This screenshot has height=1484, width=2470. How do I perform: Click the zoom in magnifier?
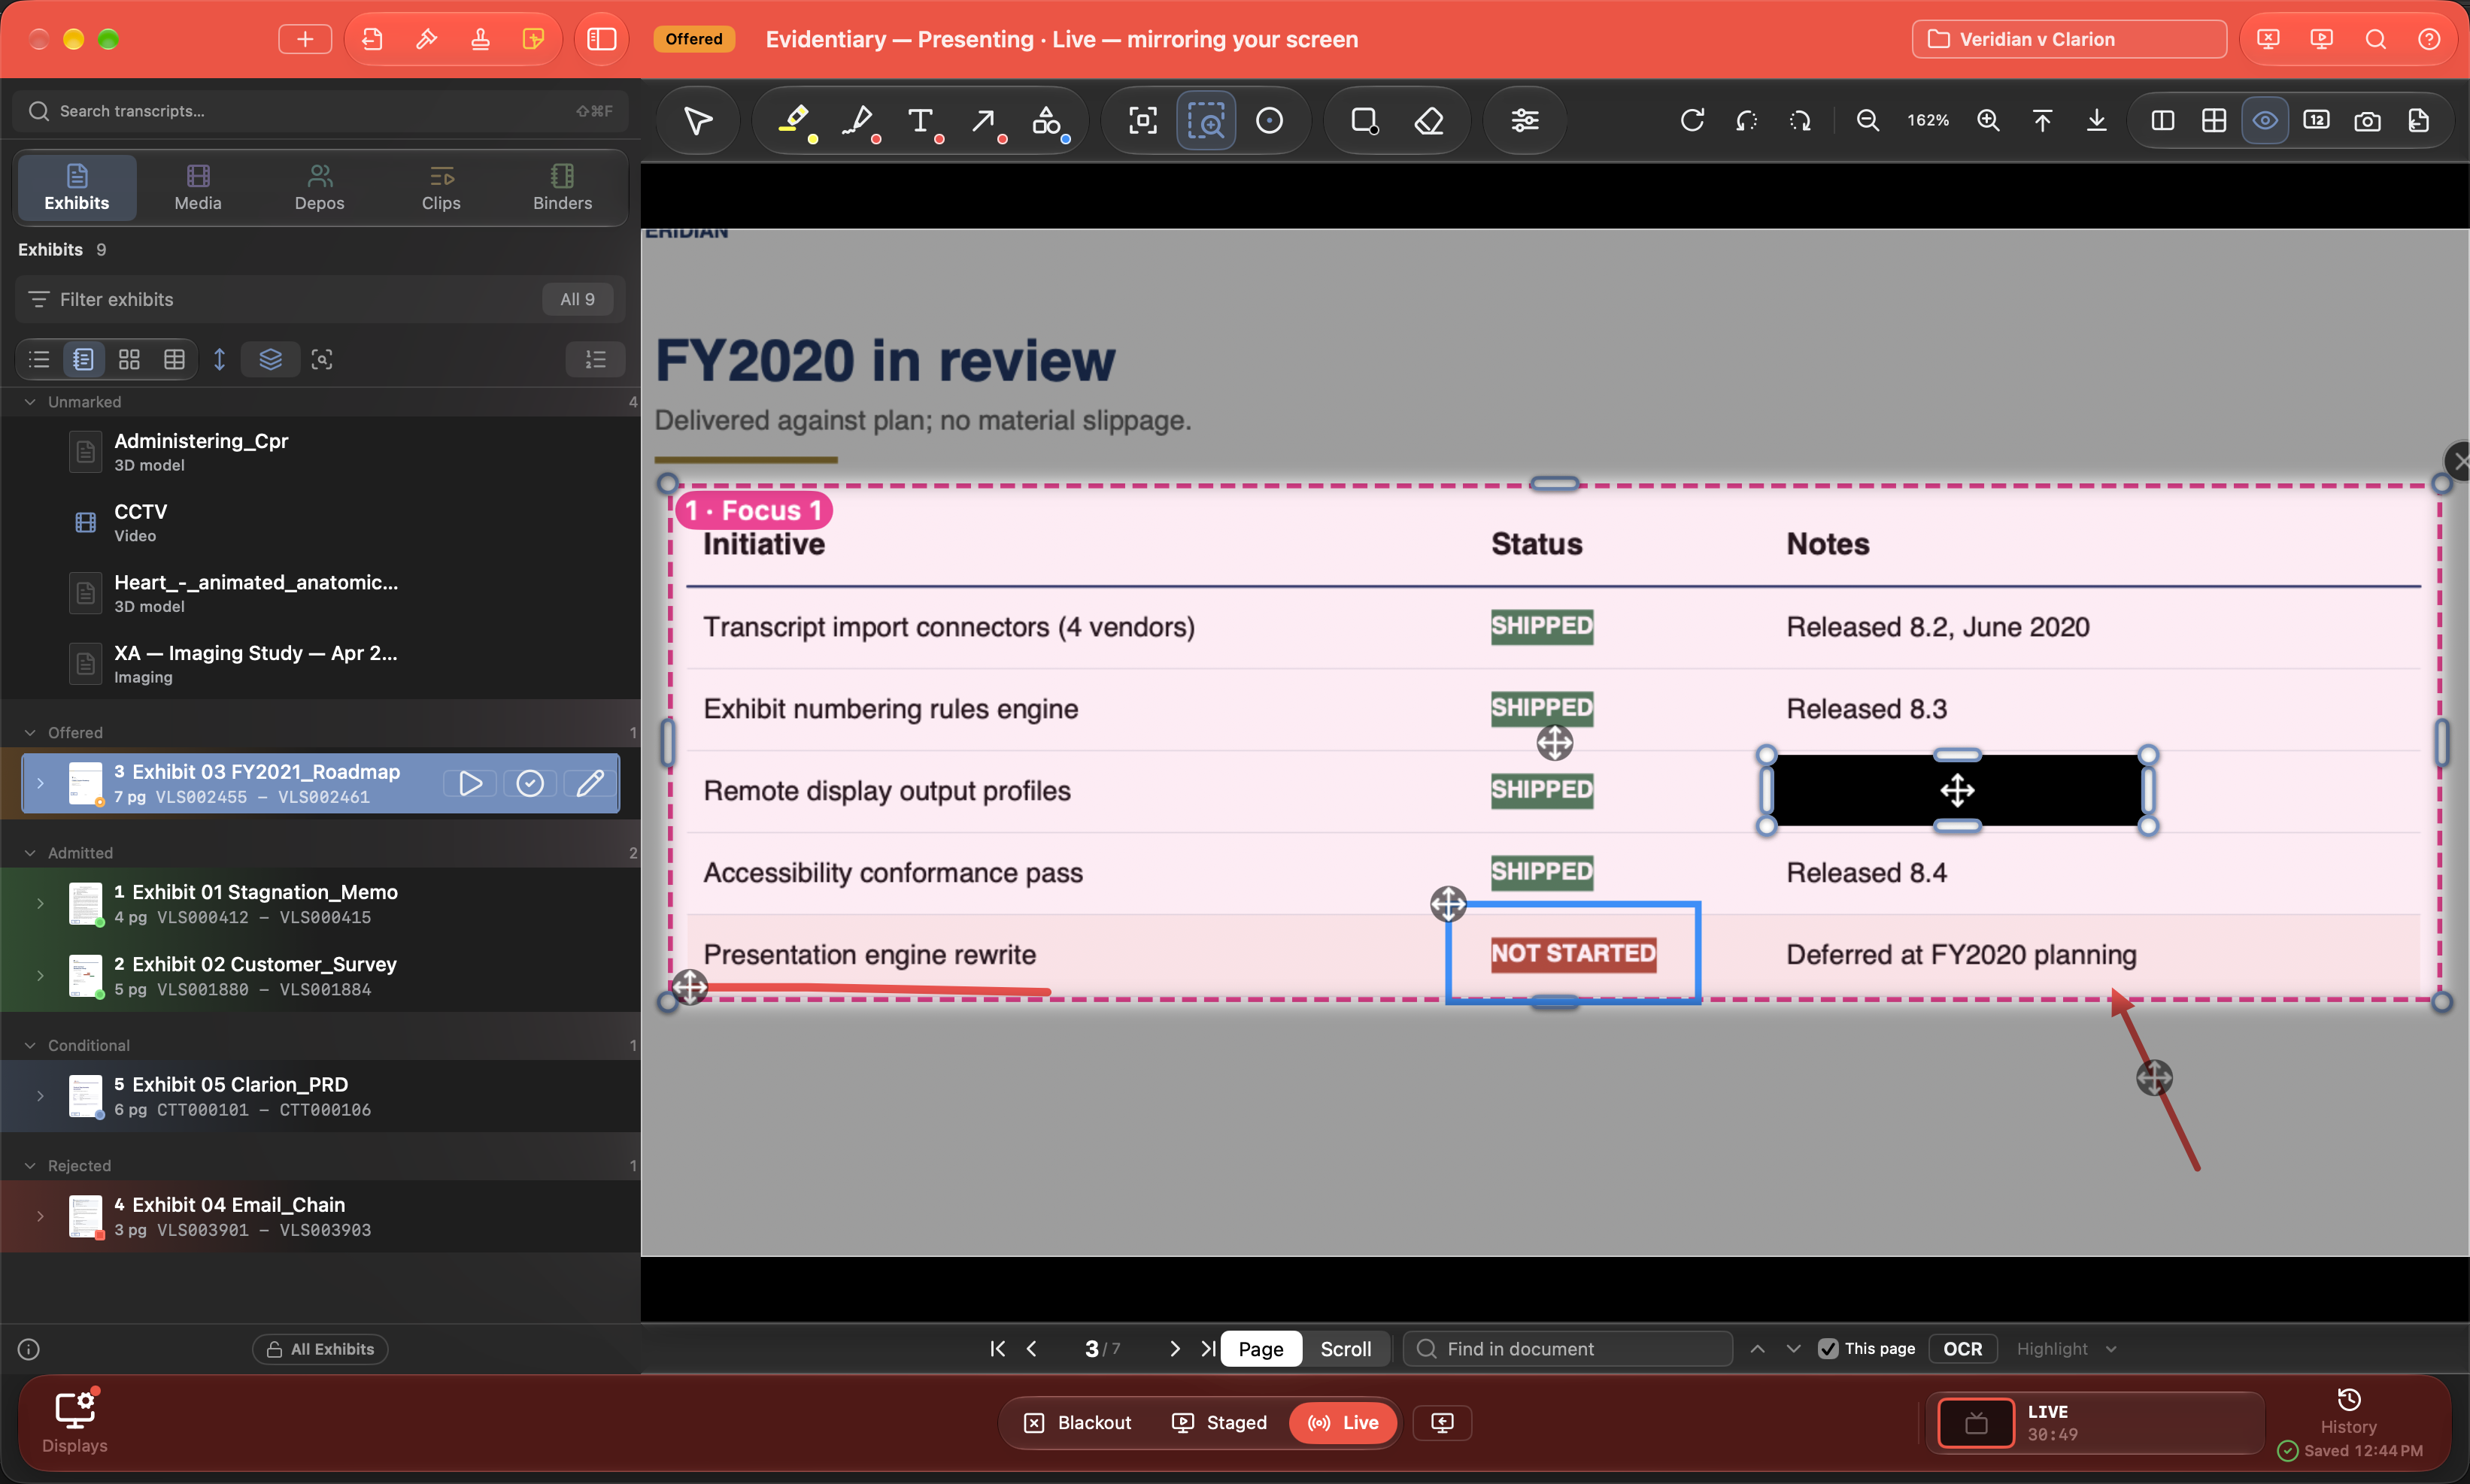[x=1989, y=121]
